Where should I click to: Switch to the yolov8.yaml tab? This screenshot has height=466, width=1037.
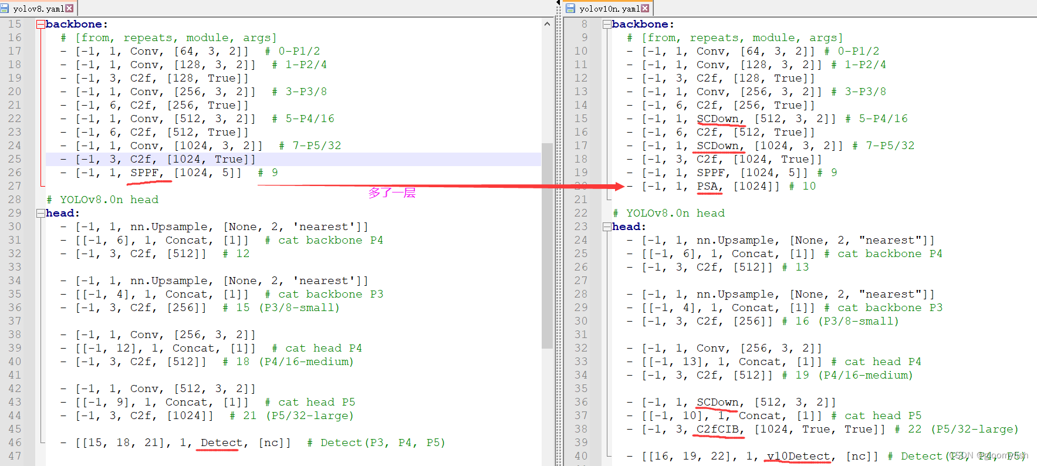point(38,8)
